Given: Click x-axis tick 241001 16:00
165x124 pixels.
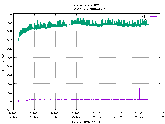Looking at the screenshot, I should coord(55,115).
